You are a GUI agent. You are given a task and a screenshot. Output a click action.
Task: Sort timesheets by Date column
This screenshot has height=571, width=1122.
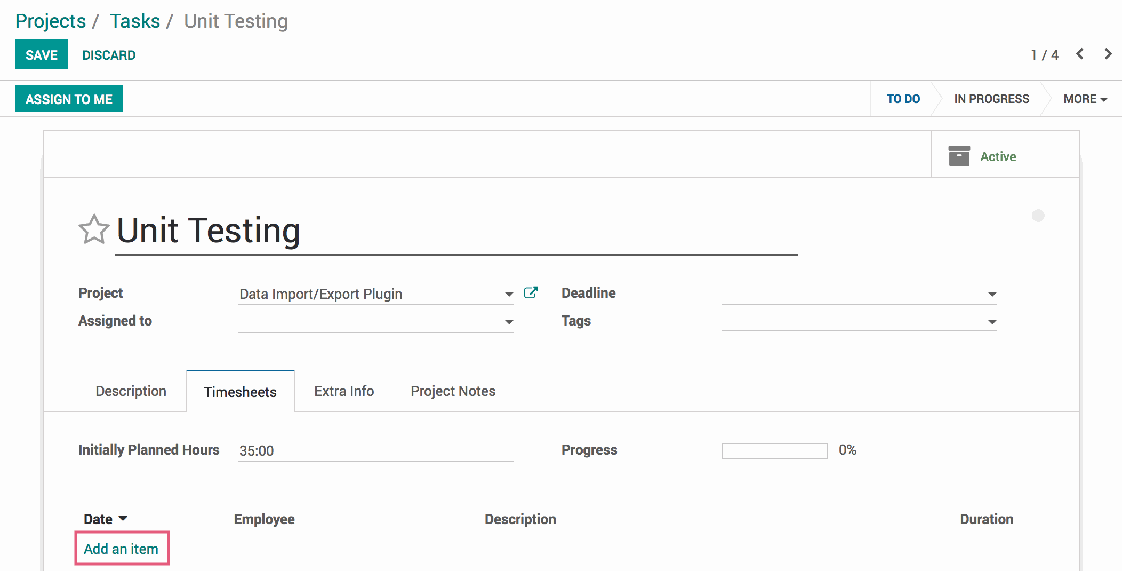[x=105, y=519]
